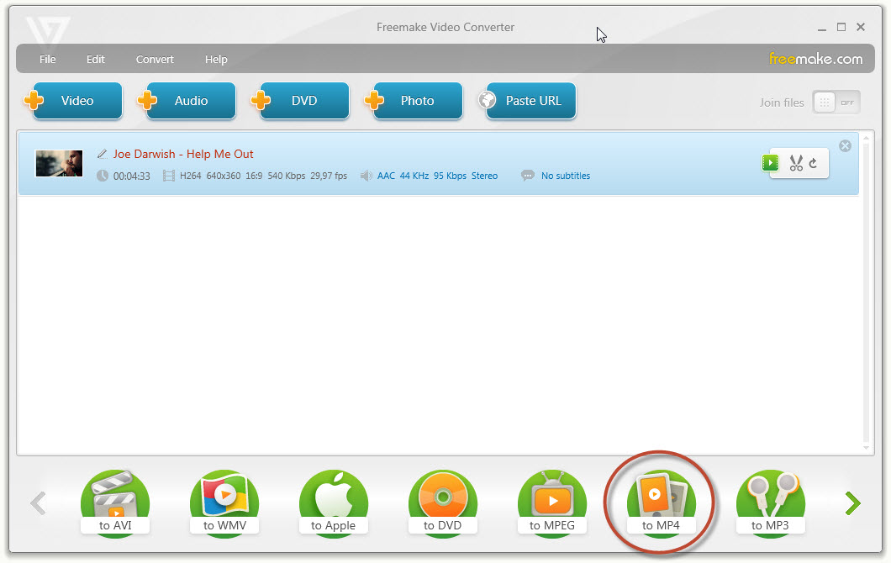Open the Help menu
This screenshot has width=891, height=563.
tap(216, 59)
